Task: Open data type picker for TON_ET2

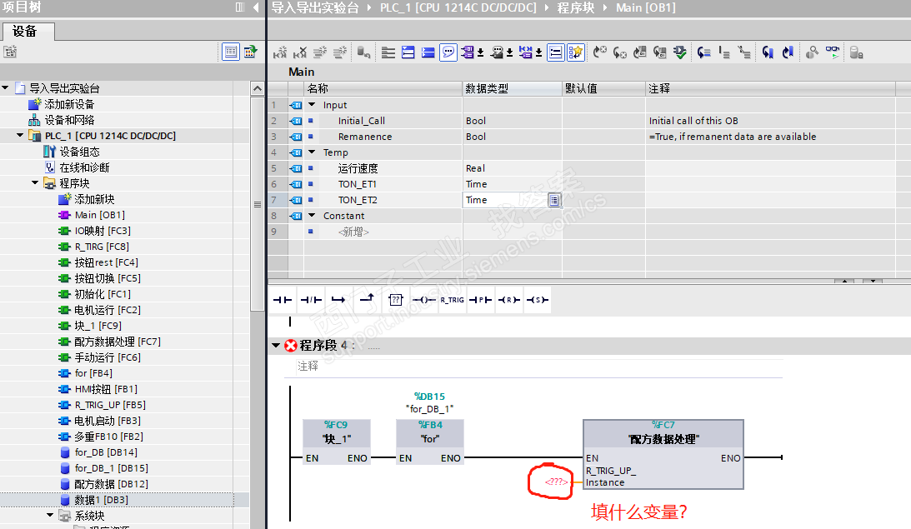Action: coord(554,200)
